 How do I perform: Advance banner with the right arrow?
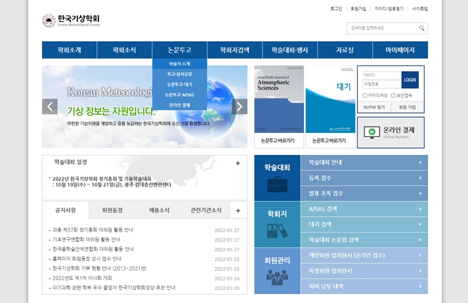click(239, 106)
